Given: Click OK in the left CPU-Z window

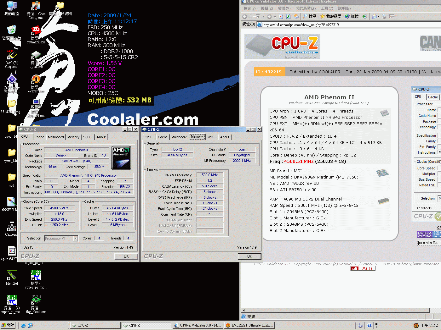Looking at the screenshot, I should (x=126, y=256).
